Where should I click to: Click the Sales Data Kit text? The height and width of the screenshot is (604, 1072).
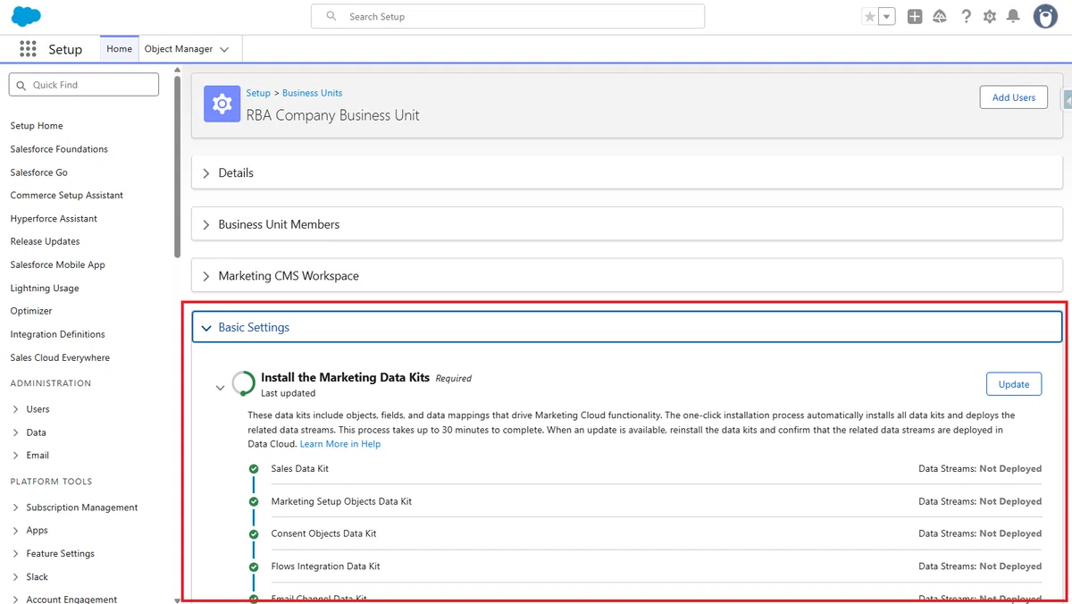click(300, 469)
